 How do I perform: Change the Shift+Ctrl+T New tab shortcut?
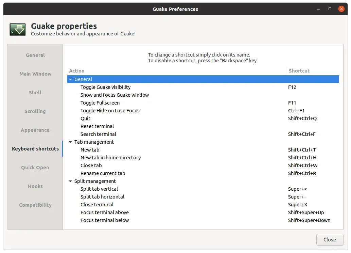(x=302, y=150)
